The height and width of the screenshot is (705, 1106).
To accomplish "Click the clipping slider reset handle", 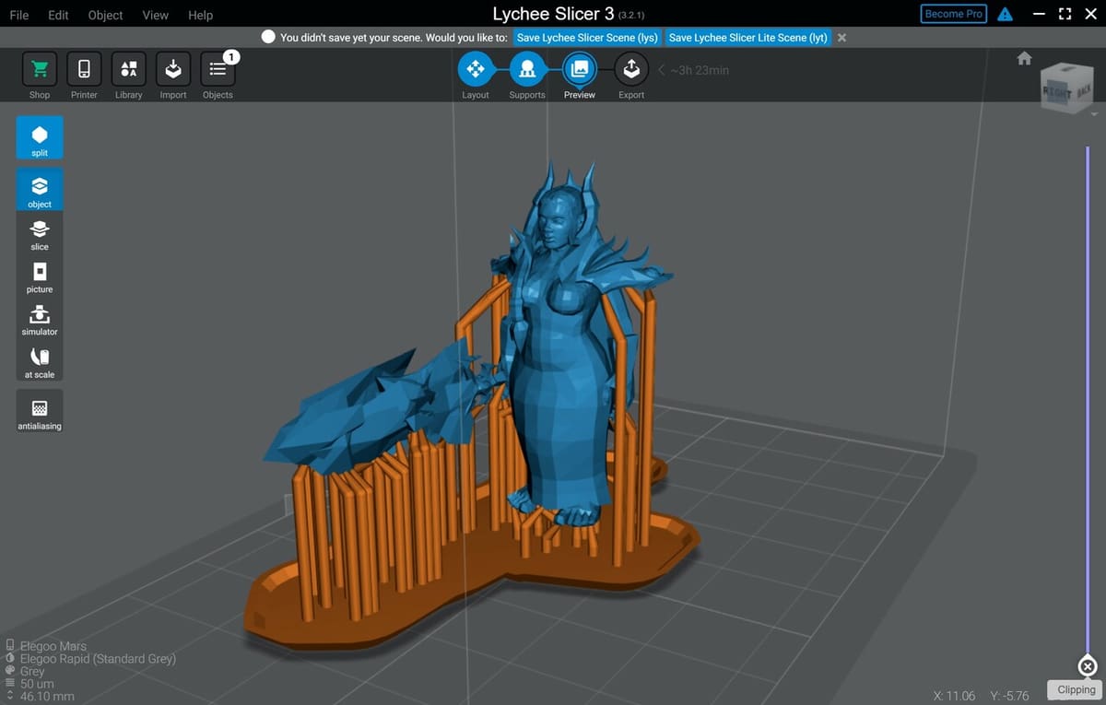I will pyautogui.click(x=1088, y=666).
